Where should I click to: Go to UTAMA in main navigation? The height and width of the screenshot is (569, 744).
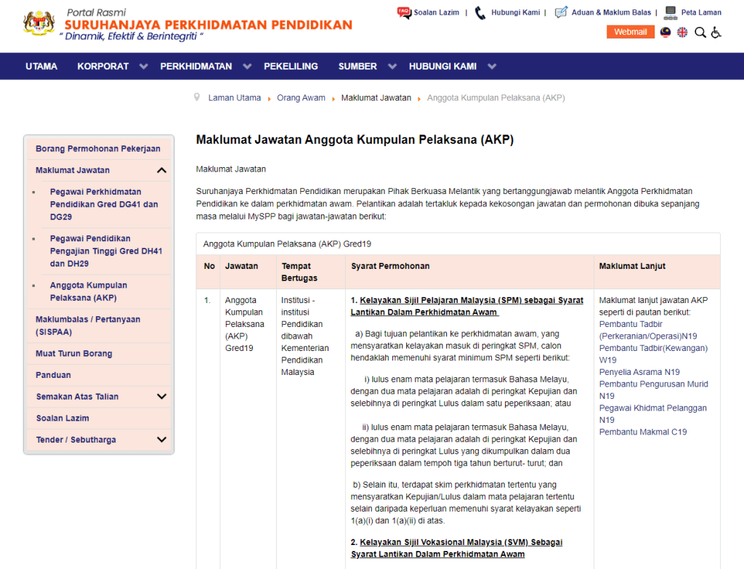click(41, 66)
